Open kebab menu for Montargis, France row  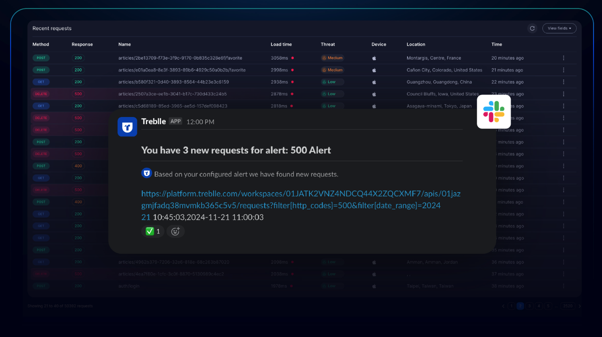pos(563,58)
